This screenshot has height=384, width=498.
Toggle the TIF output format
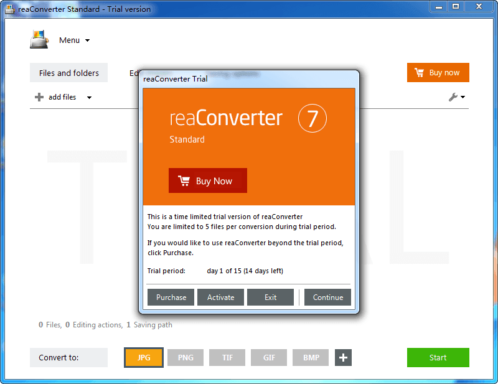227,357
